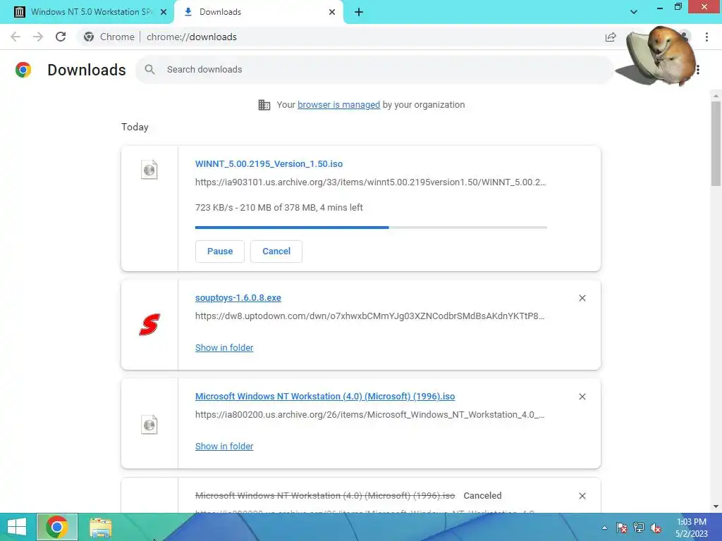Click the muted volume tray icon
Viewport: 722px width, 541px height.
656,528
